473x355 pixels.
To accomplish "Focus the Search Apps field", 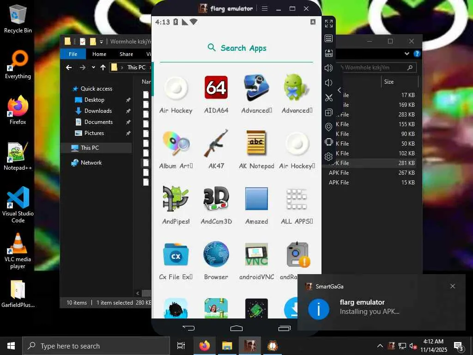I will pos(236,48).
